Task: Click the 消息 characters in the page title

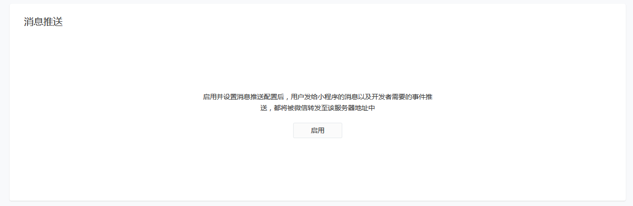Action: coord(34,22)
